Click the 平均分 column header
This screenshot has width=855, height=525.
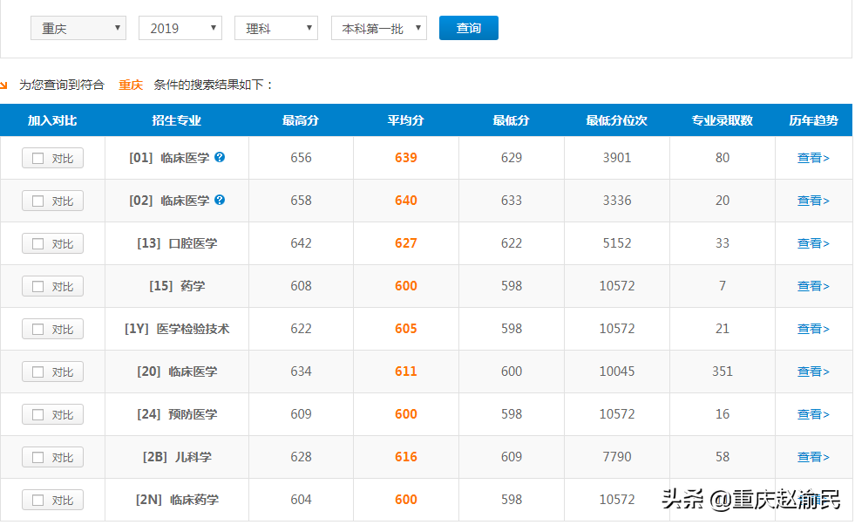[x=405, y=120]
